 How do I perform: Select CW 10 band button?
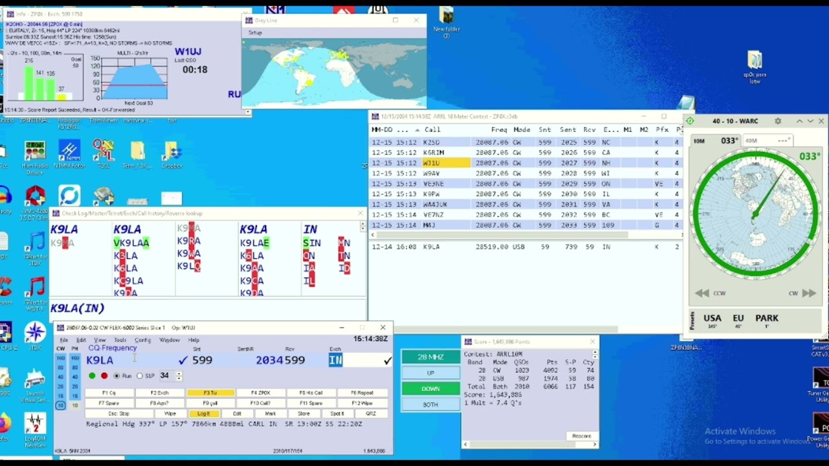click(x=60, y=405)
